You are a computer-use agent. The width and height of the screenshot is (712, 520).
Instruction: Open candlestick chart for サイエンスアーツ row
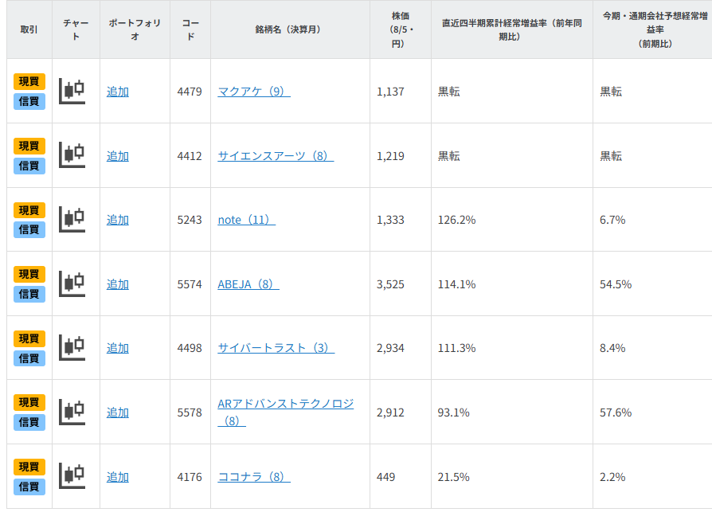[72, 154]
